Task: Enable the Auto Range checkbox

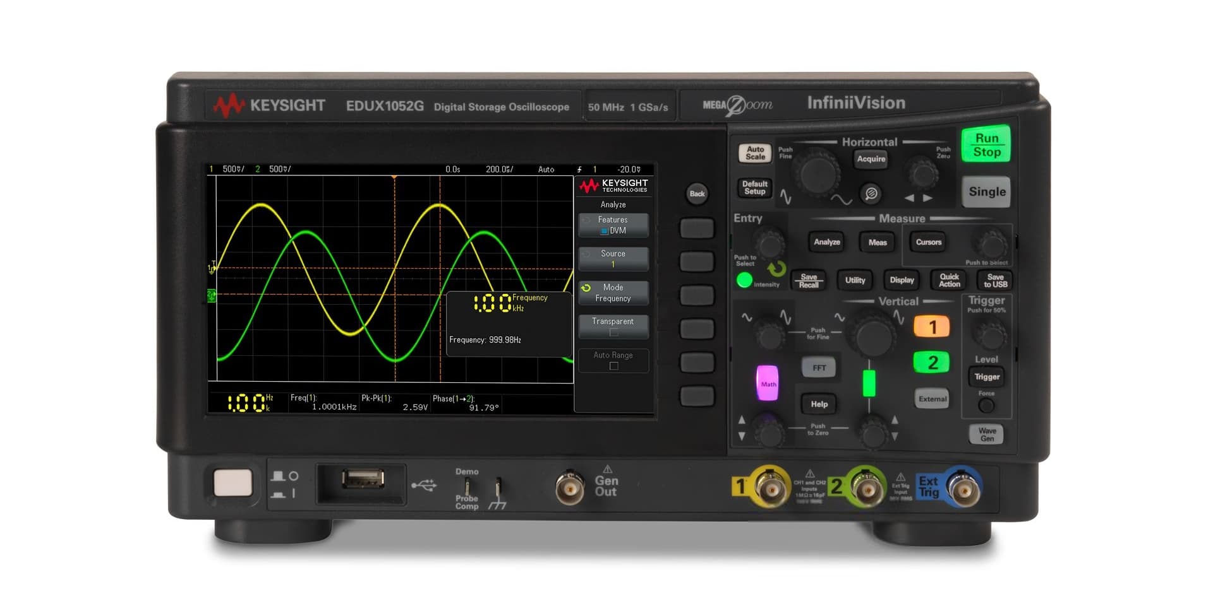Action: 613,360
